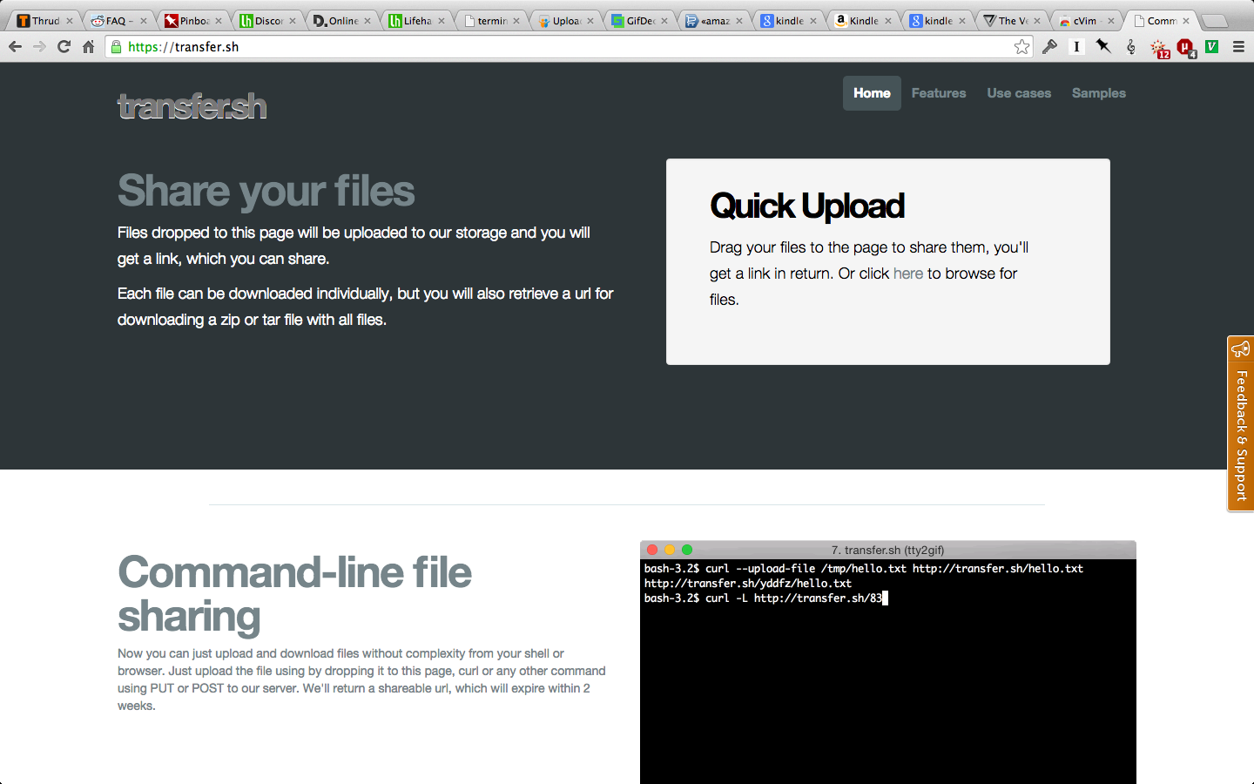Click the terminal demo's yellow dot

click(670, 550)
